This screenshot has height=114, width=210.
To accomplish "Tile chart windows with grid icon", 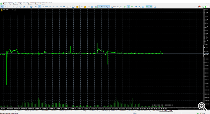I will (x=143, y=7).
